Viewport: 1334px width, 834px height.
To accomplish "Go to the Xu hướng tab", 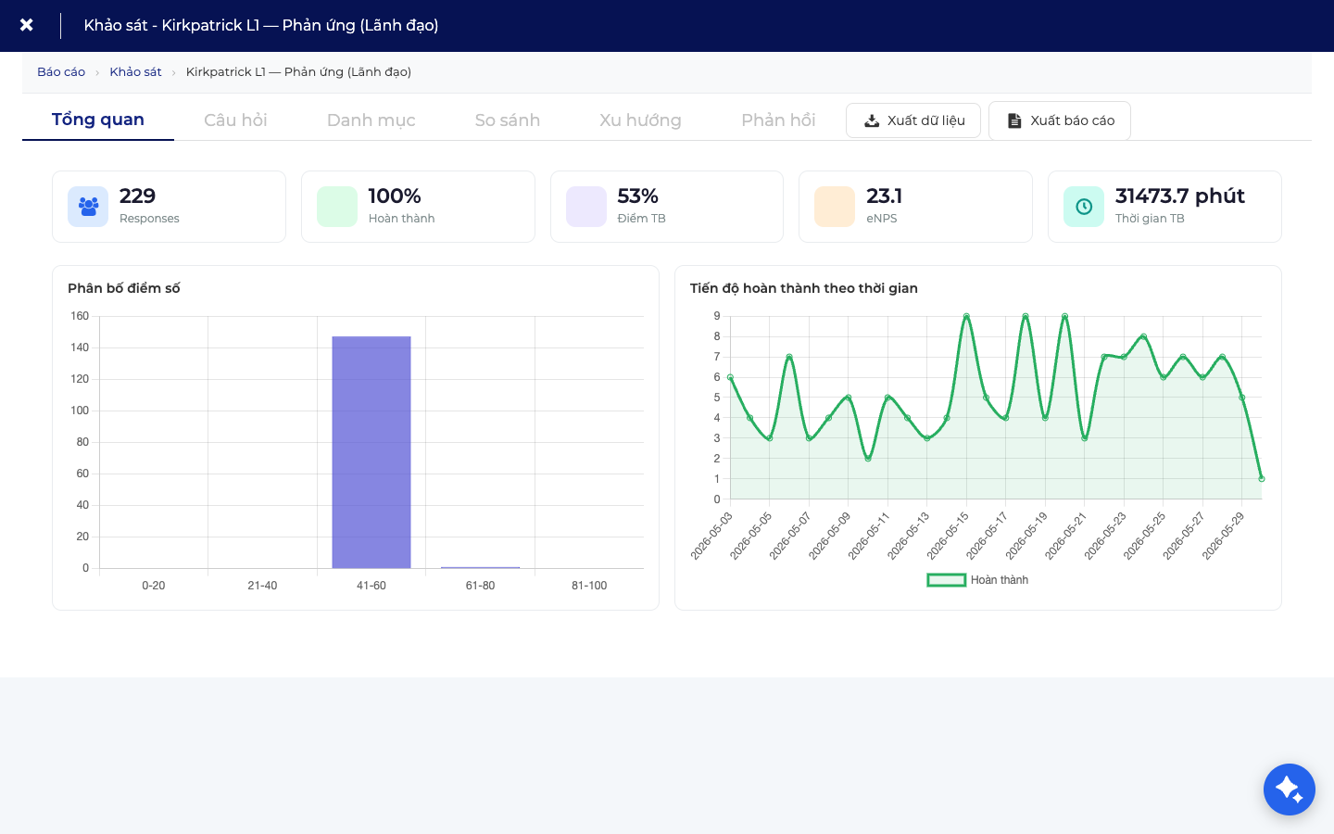I will click(x=640, y=120).
